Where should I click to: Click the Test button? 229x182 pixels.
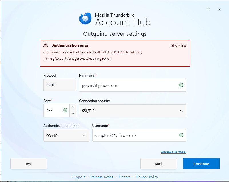click(x=29, y=164)
